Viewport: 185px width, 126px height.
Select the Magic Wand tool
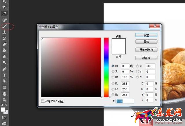(4, 2)
